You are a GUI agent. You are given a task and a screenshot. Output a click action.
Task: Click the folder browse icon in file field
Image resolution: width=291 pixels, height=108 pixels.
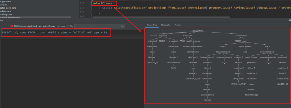pyautogui.click(x=123, y=26)
